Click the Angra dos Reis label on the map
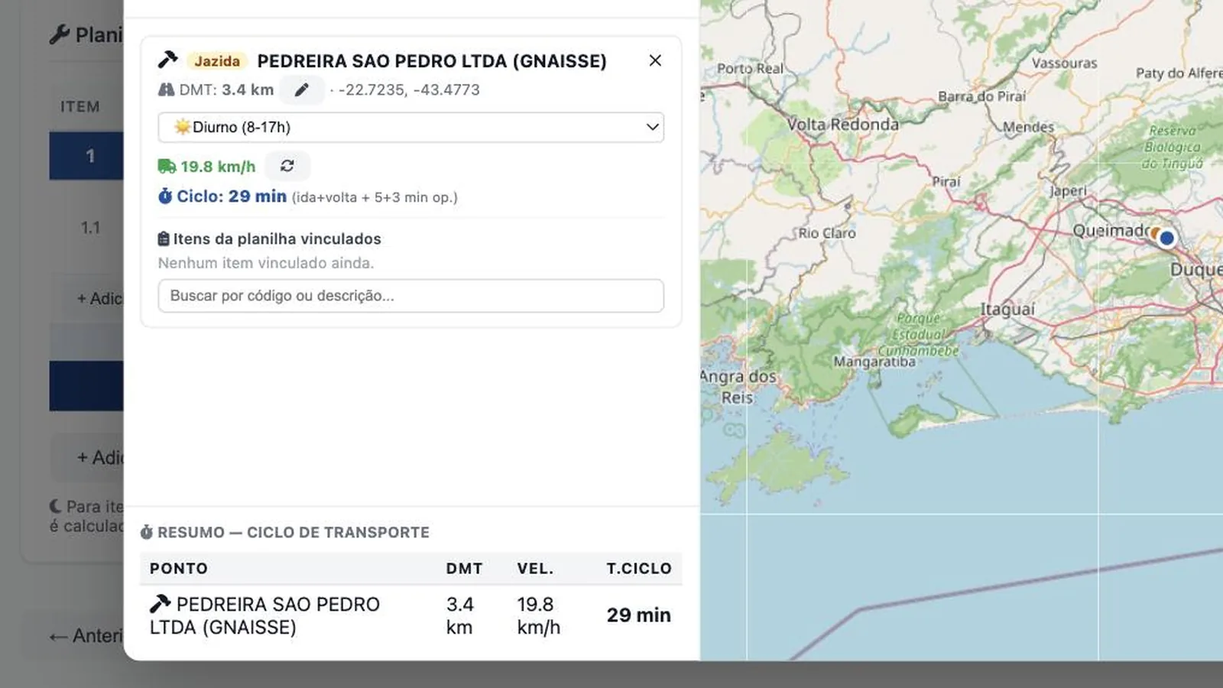This screenshot has height=688, width=1223. click(x=738, y=387)
